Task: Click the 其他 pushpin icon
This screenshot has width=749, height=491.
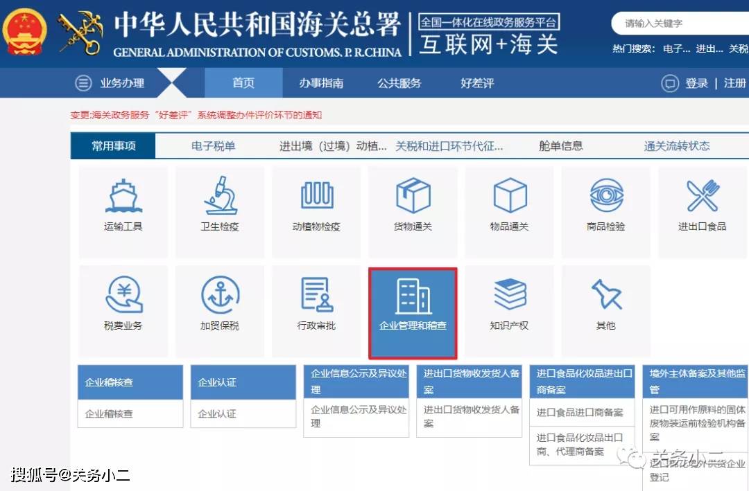Action: click(x=606, y=294)
